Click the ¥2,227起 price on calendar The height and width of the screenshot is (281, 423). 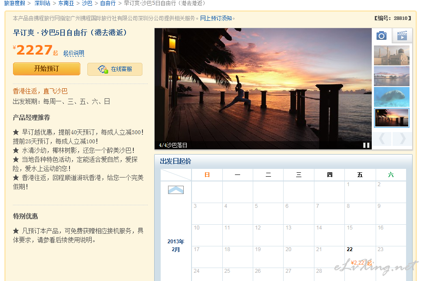(x=361, y=263)
